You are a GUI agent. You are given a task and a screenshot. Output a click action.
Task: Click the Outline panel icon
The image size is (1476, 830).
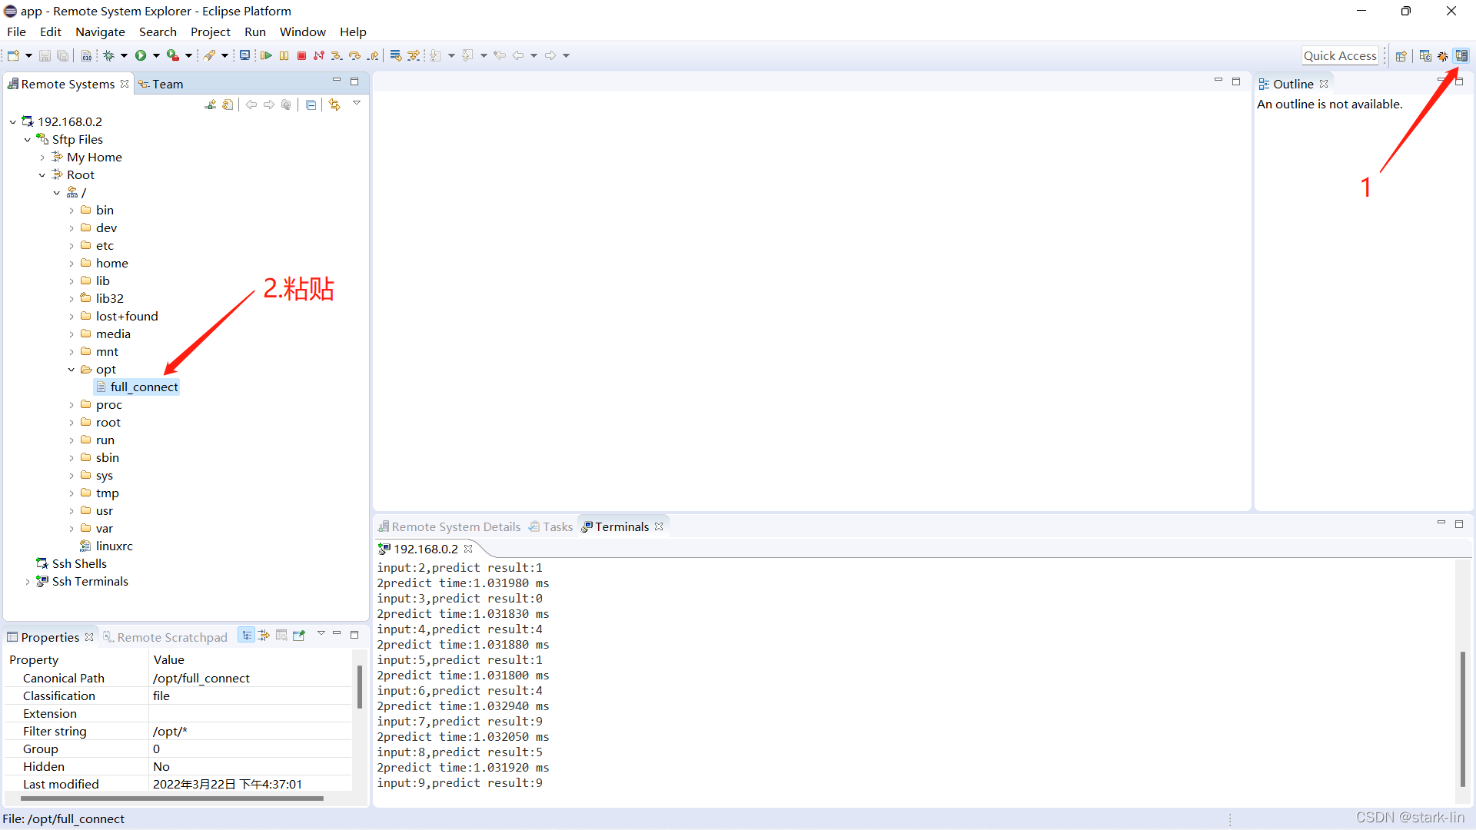point(1265,84)
